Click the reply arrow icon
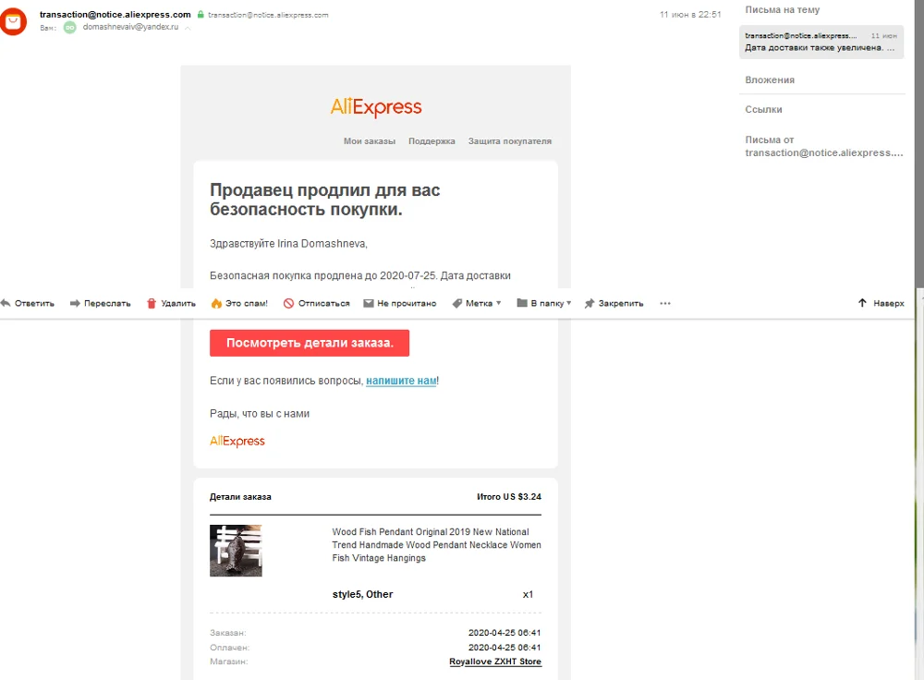924x680 pixels. point(6,303)
